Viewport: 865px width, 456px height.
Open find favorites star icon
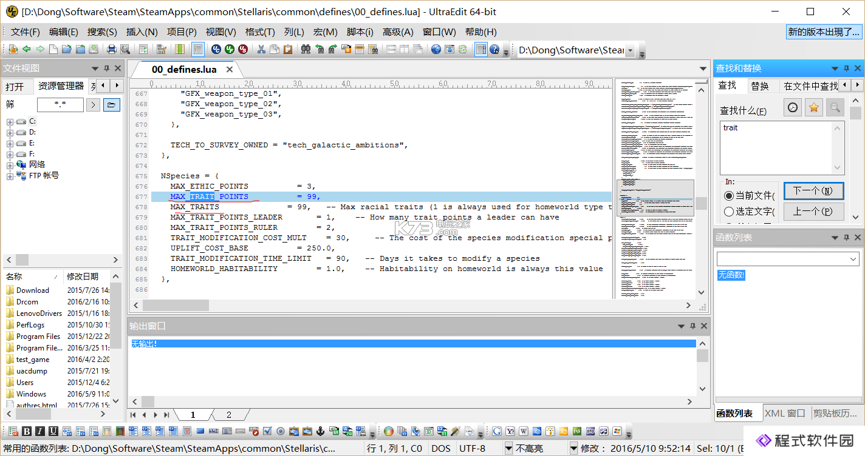[x=814, y=107]
